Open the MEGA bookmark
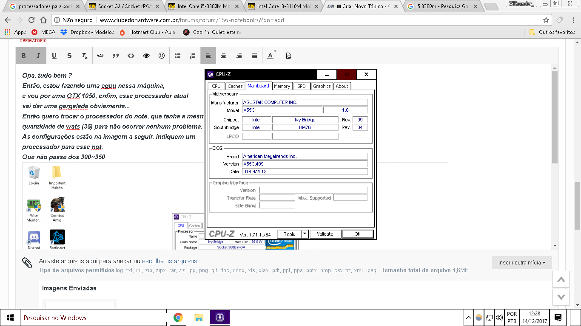 tap(43, 32)
